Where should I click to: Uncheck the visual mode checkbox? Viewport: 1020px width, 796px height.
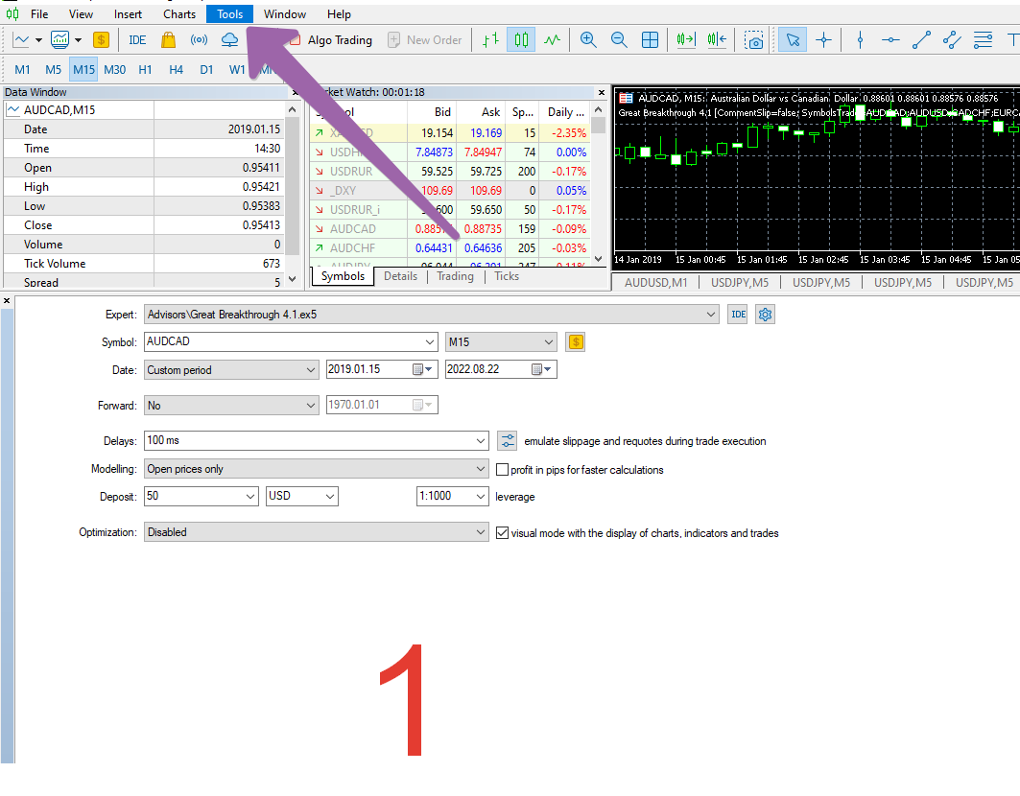tap(503, 533)
